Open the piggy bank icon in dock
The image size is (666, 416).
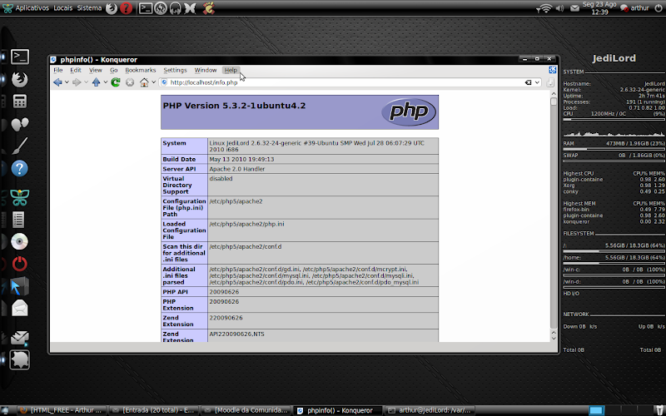click(19, 359)
